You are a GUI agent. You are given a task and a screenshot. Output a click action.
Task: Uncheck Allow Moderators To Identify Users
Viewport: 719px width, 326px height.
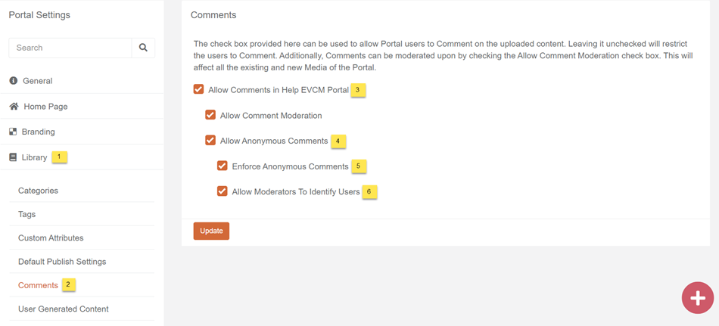pyautogui.click(x=223, y=191)
